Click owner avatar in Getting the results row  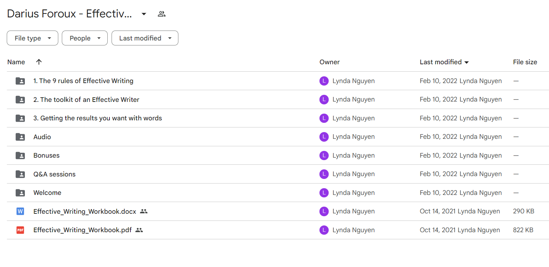(x=324, y=118)
